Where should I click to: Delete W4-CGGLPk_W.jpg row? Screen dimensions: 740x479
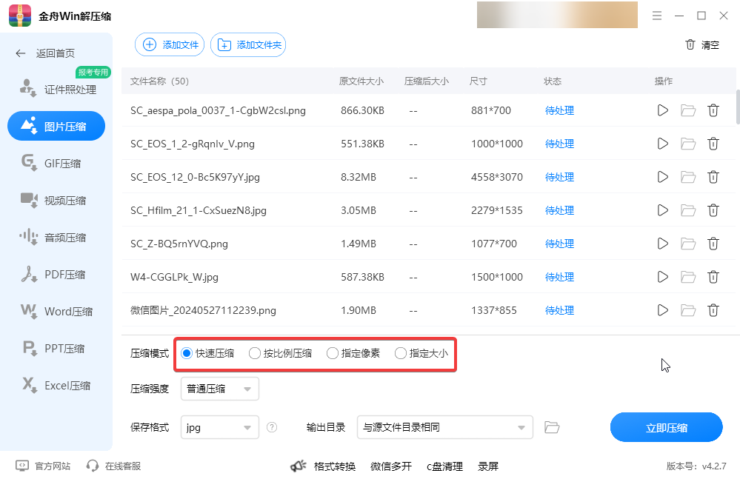(713, 277)
